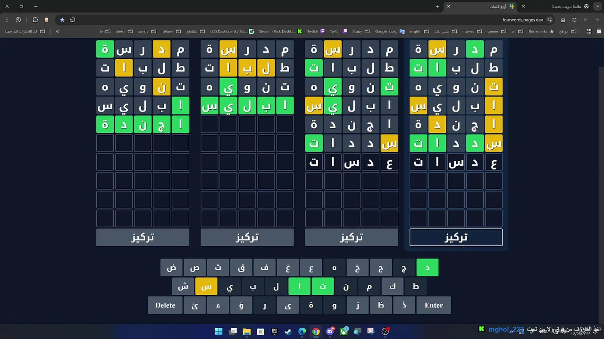Open Discord from the taskbar
The width and height of the screenshot is (604, 339).
330,331
